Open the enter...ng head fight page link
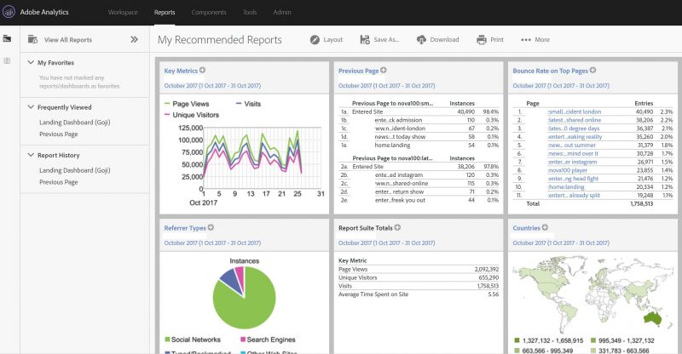 coord(573,179)
